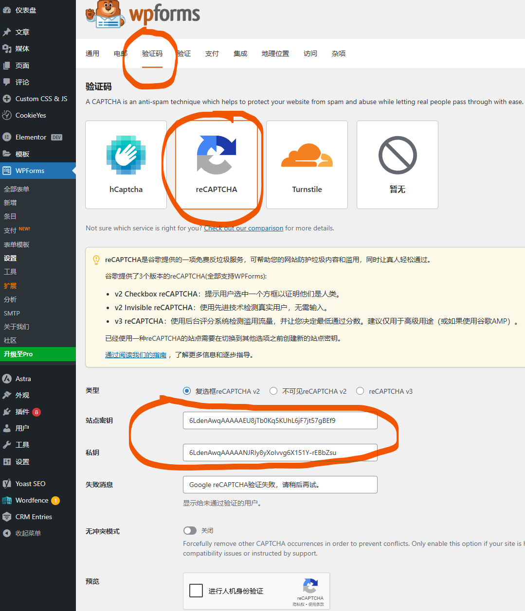The height and width of the screenshot is (611, 525).
Task: Enable the 无冲突模式 toggle switch
Action: click(x=190, y=530)
